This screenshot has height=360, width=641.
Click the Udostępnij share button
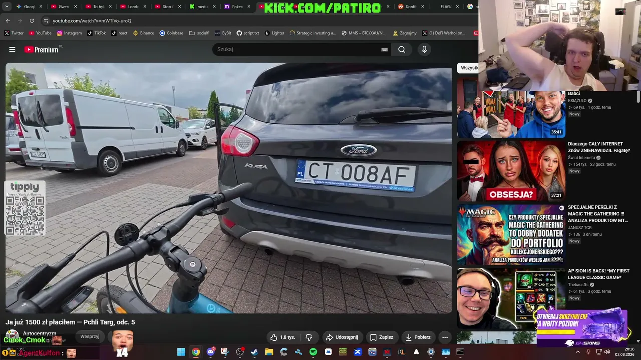342,337
